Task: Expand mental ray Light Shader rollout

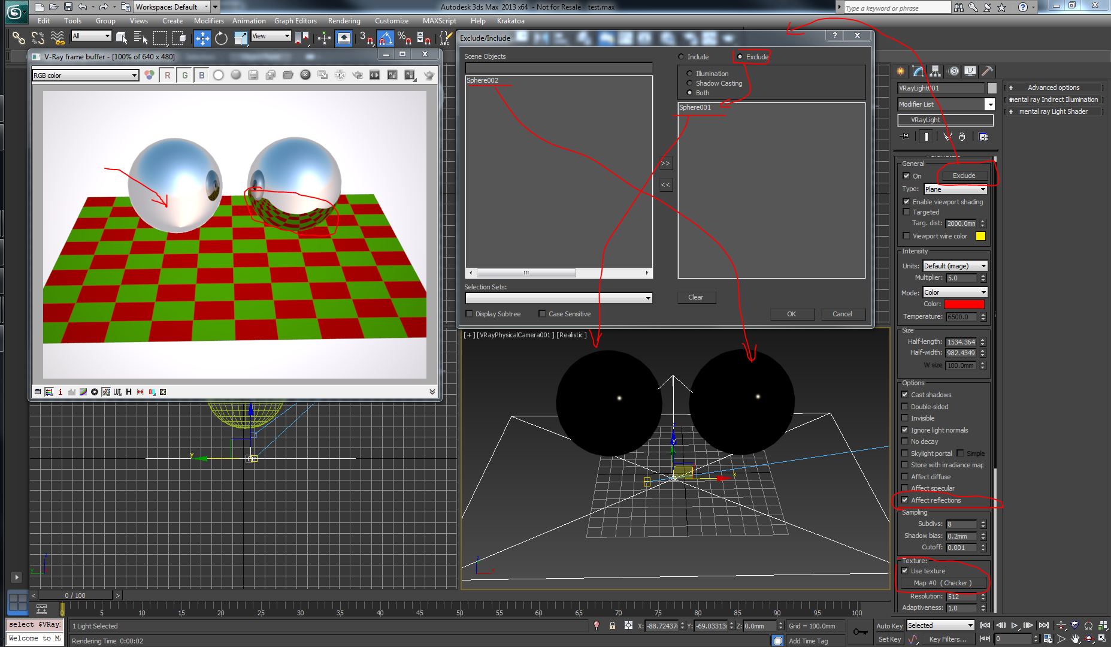Action: click(1054, 111)
